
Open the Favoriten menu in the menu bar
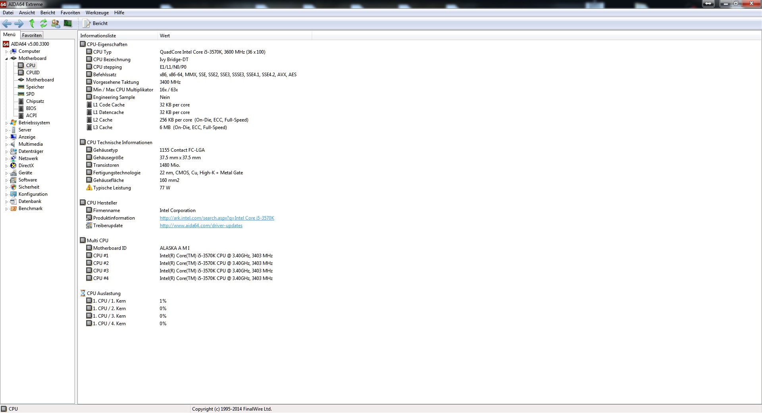[70, 13]
